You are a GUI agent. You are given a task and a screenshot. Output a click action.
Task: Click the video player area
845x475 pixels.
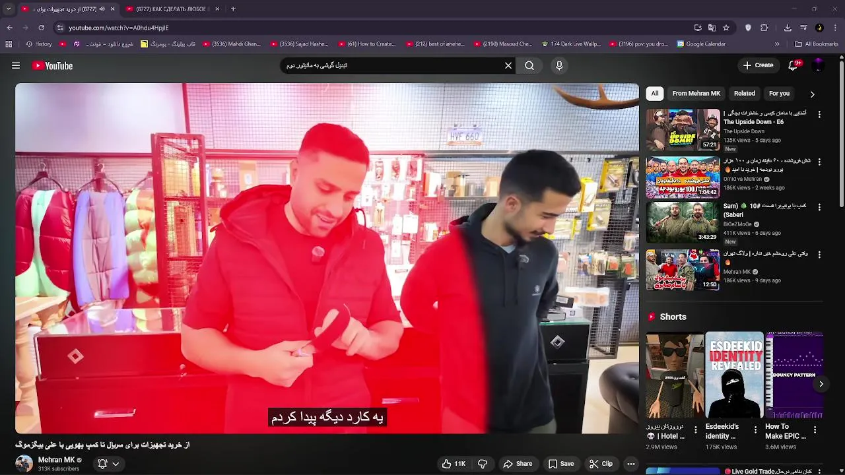click(327, 258)
